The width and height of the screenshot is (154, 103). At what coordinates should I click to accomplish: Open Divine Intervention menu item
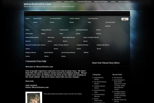[x=29, y=32]
